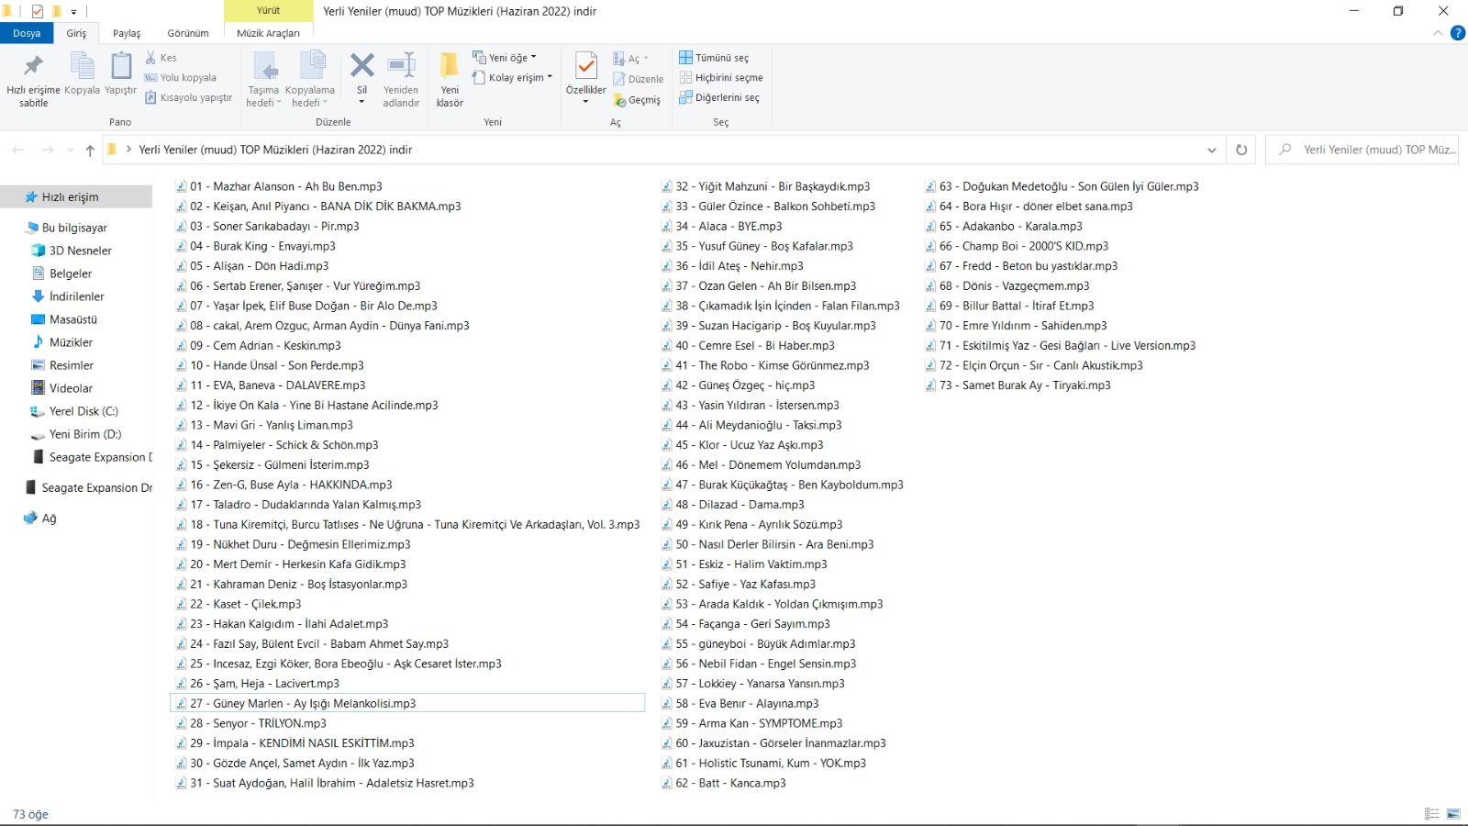Open 3D Nesneler in navigation pane
Screen dimensions: 1468x826
tap(80, 251)
